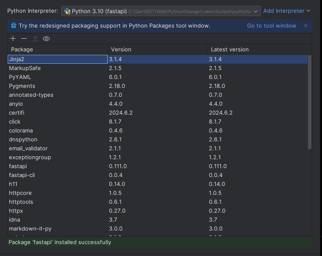Select the httpcore package row

[158, 193]
